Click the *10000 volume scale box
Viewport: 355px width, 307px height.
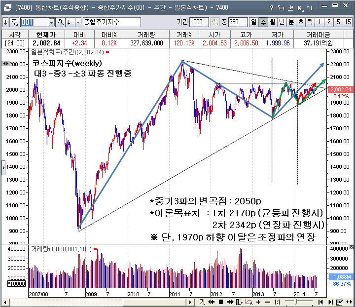pos(17,284)
